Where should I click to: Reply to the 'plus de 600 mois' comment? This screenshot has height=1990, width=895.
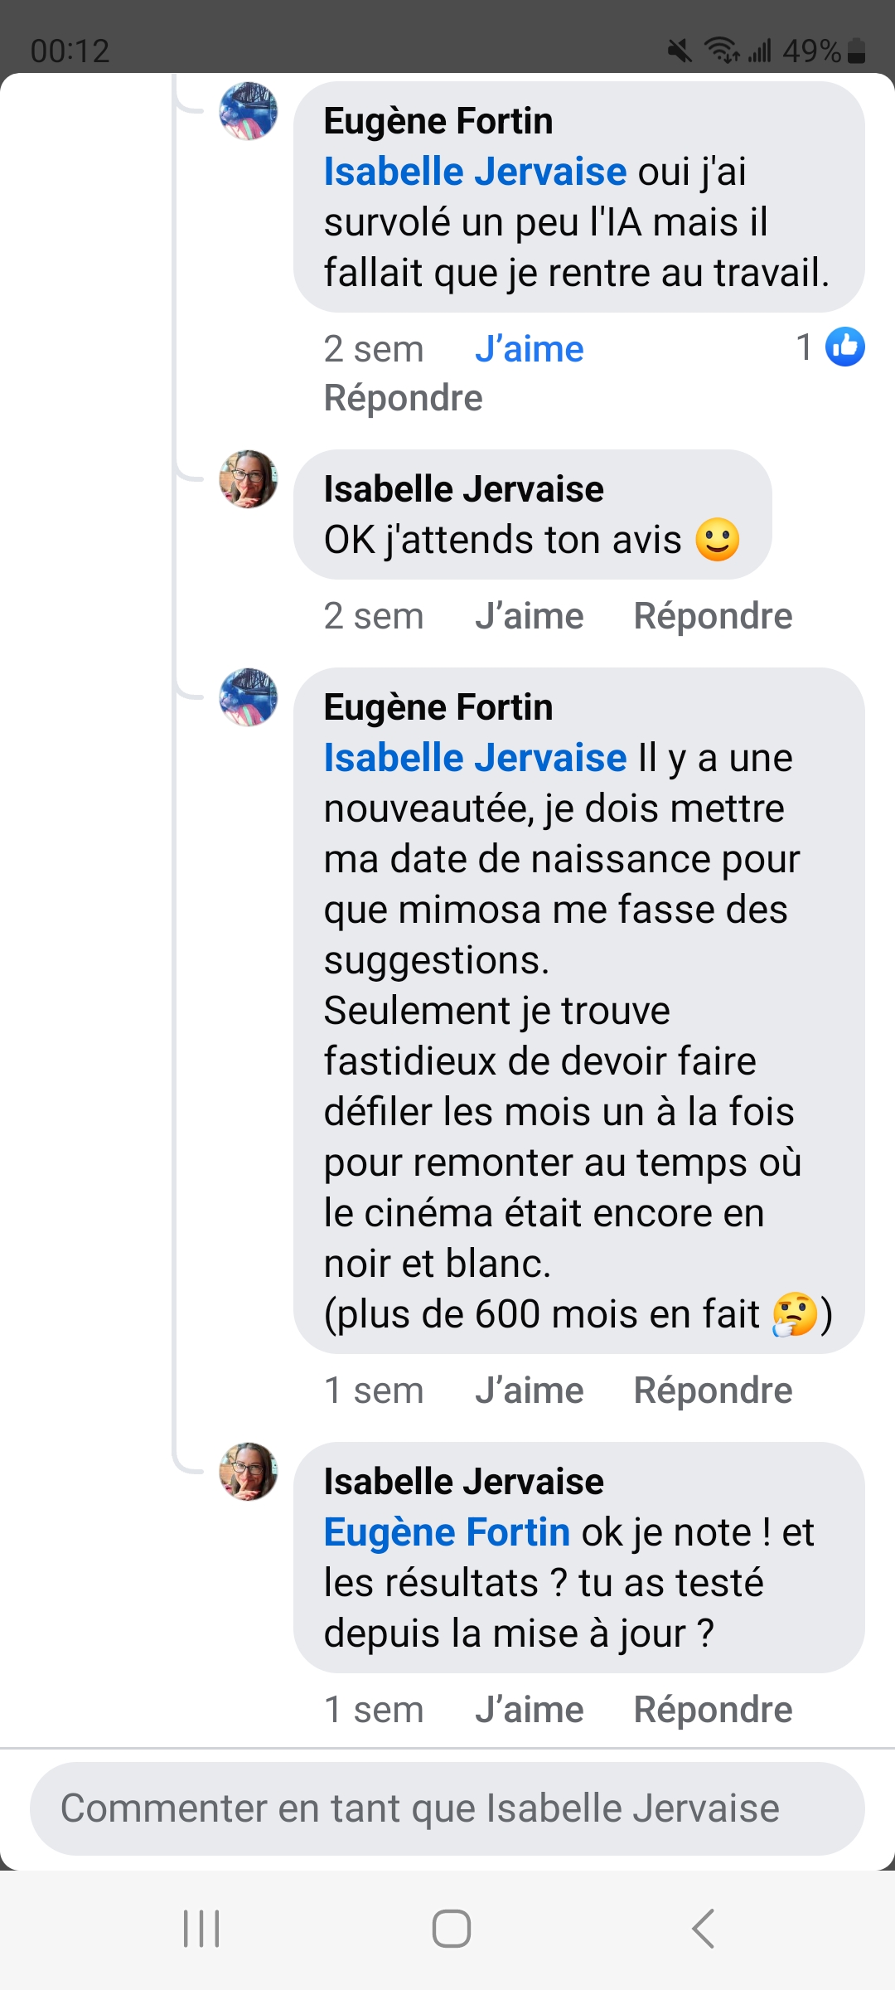tap(713, 1391)
